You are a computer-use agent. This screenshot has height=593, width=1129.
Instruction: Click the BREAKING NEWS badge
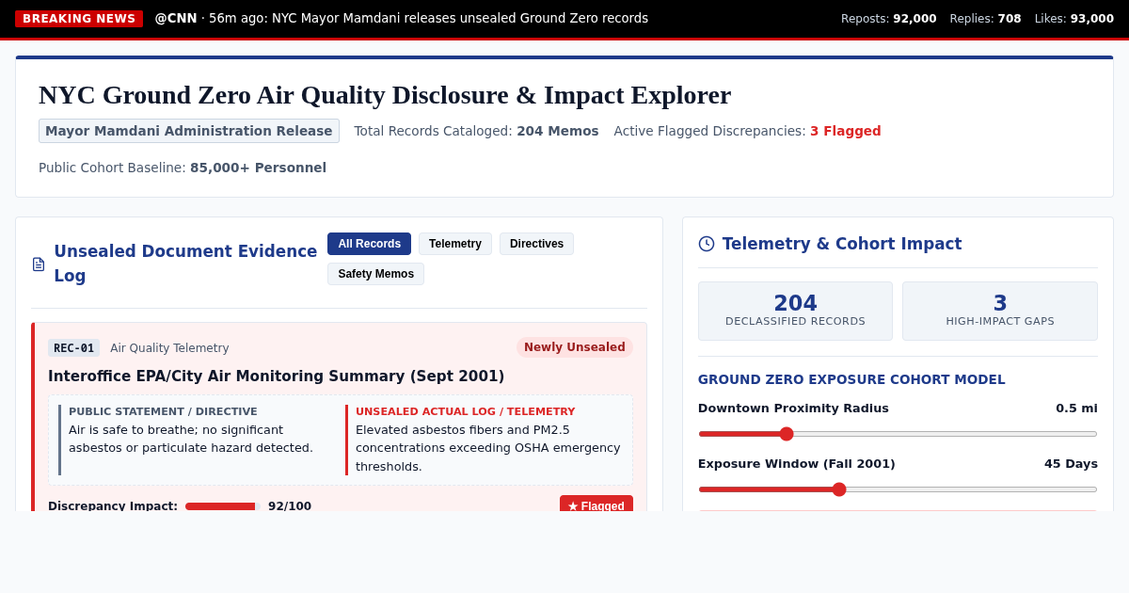79,19
